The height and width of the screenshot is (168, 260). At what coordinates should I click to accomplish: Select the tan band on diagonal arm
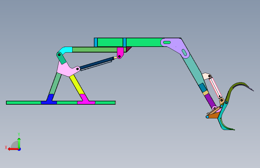[x=206, y=93]
